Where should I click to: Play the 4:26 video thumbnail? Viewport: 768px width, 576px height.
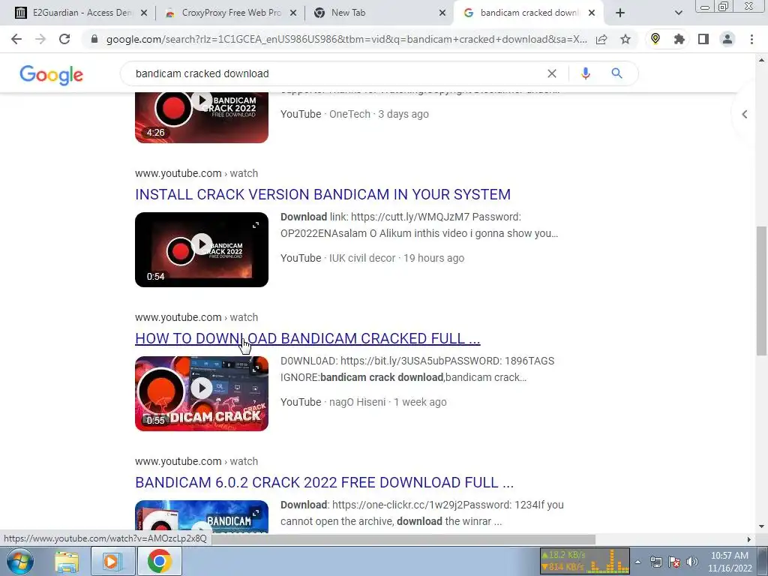click(x=202, y=118)
